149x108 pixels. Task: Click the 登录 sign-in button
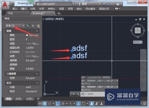(x=83, y=4)
